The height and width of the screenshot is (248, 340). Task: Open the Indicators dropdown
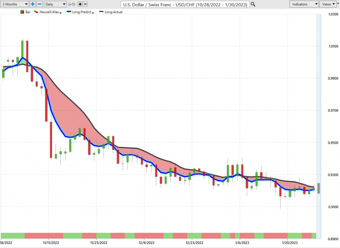(x=304, y=4)
